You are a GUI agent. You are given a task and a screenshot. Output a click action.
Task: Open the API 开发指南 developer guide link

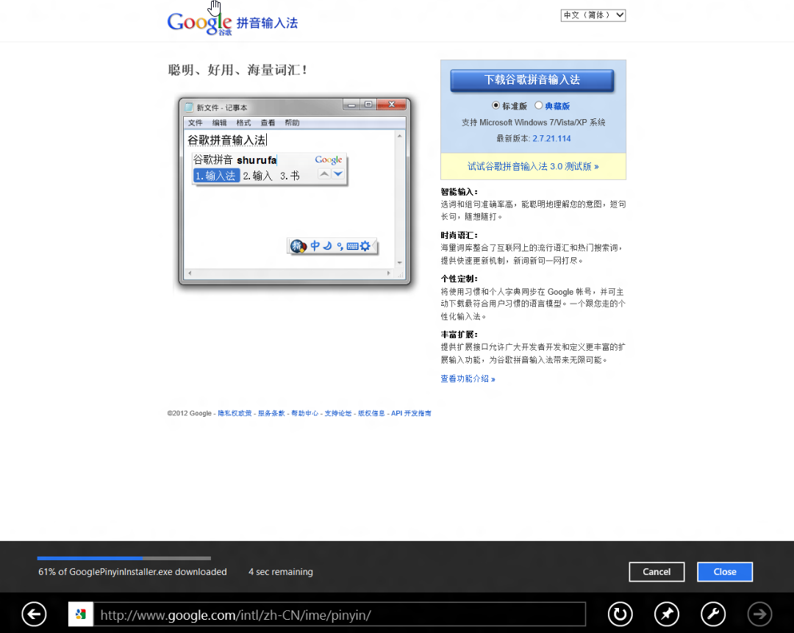point(411,413)
